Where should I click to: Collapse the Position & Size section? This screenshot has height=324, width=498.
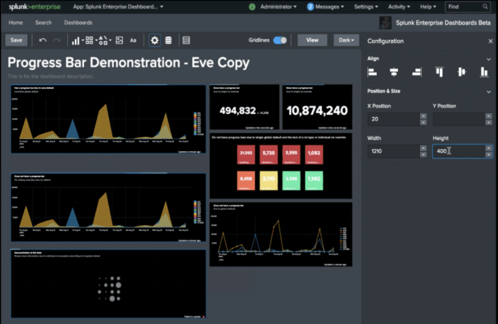[488, 92]
